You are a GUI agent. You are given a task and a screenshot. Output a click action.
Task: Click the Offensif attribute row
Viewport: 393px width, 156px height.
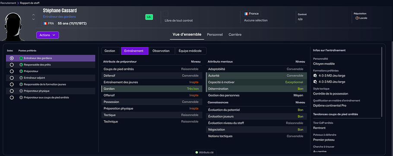[x=152, y=95]
